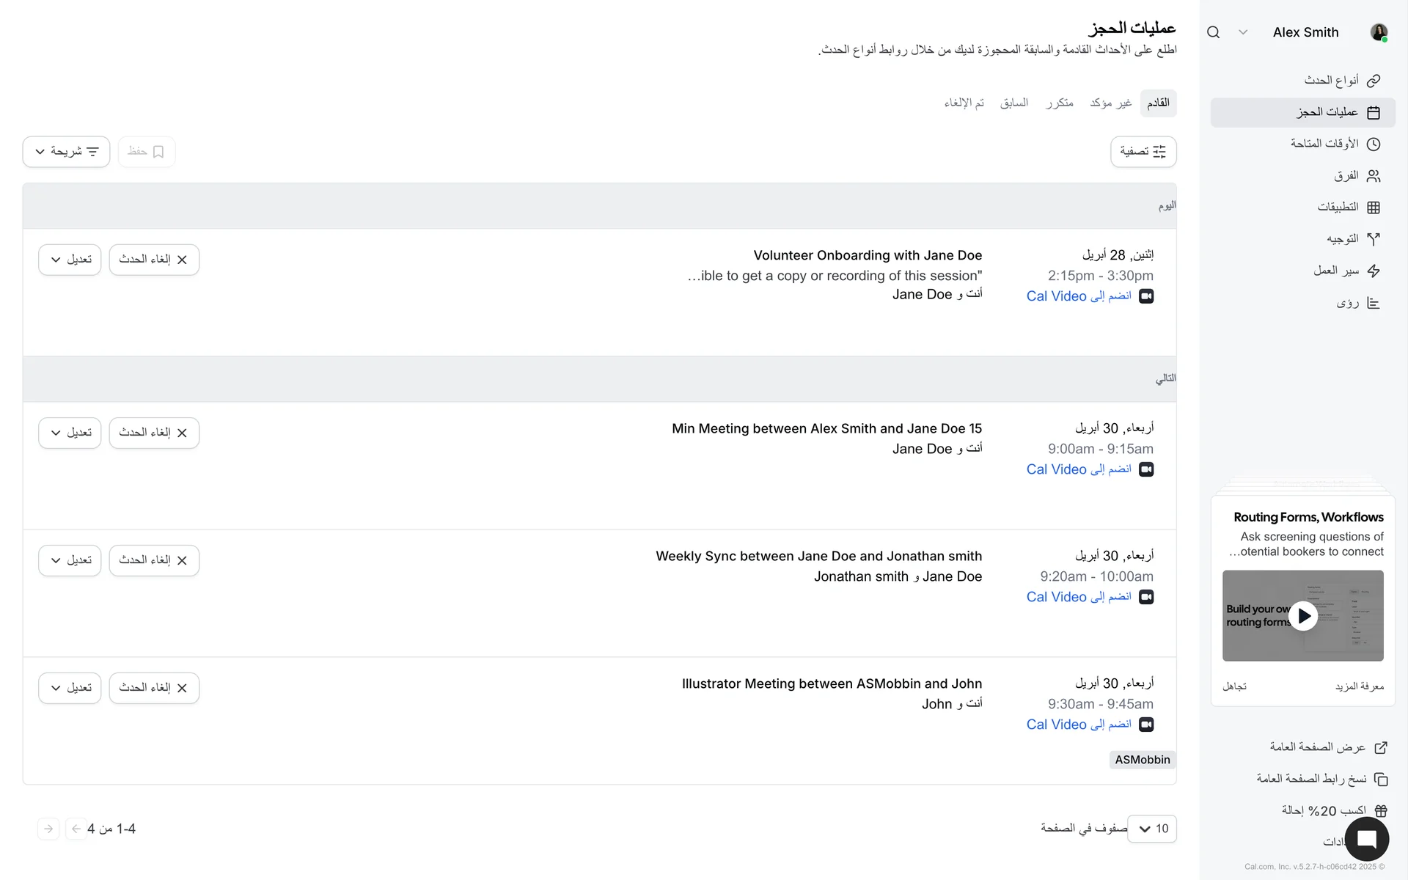The width and height of the screenshot is (1408, 880).
Task: Expand the segment (شريحة) dropdown
Action: tap(66, 152)
